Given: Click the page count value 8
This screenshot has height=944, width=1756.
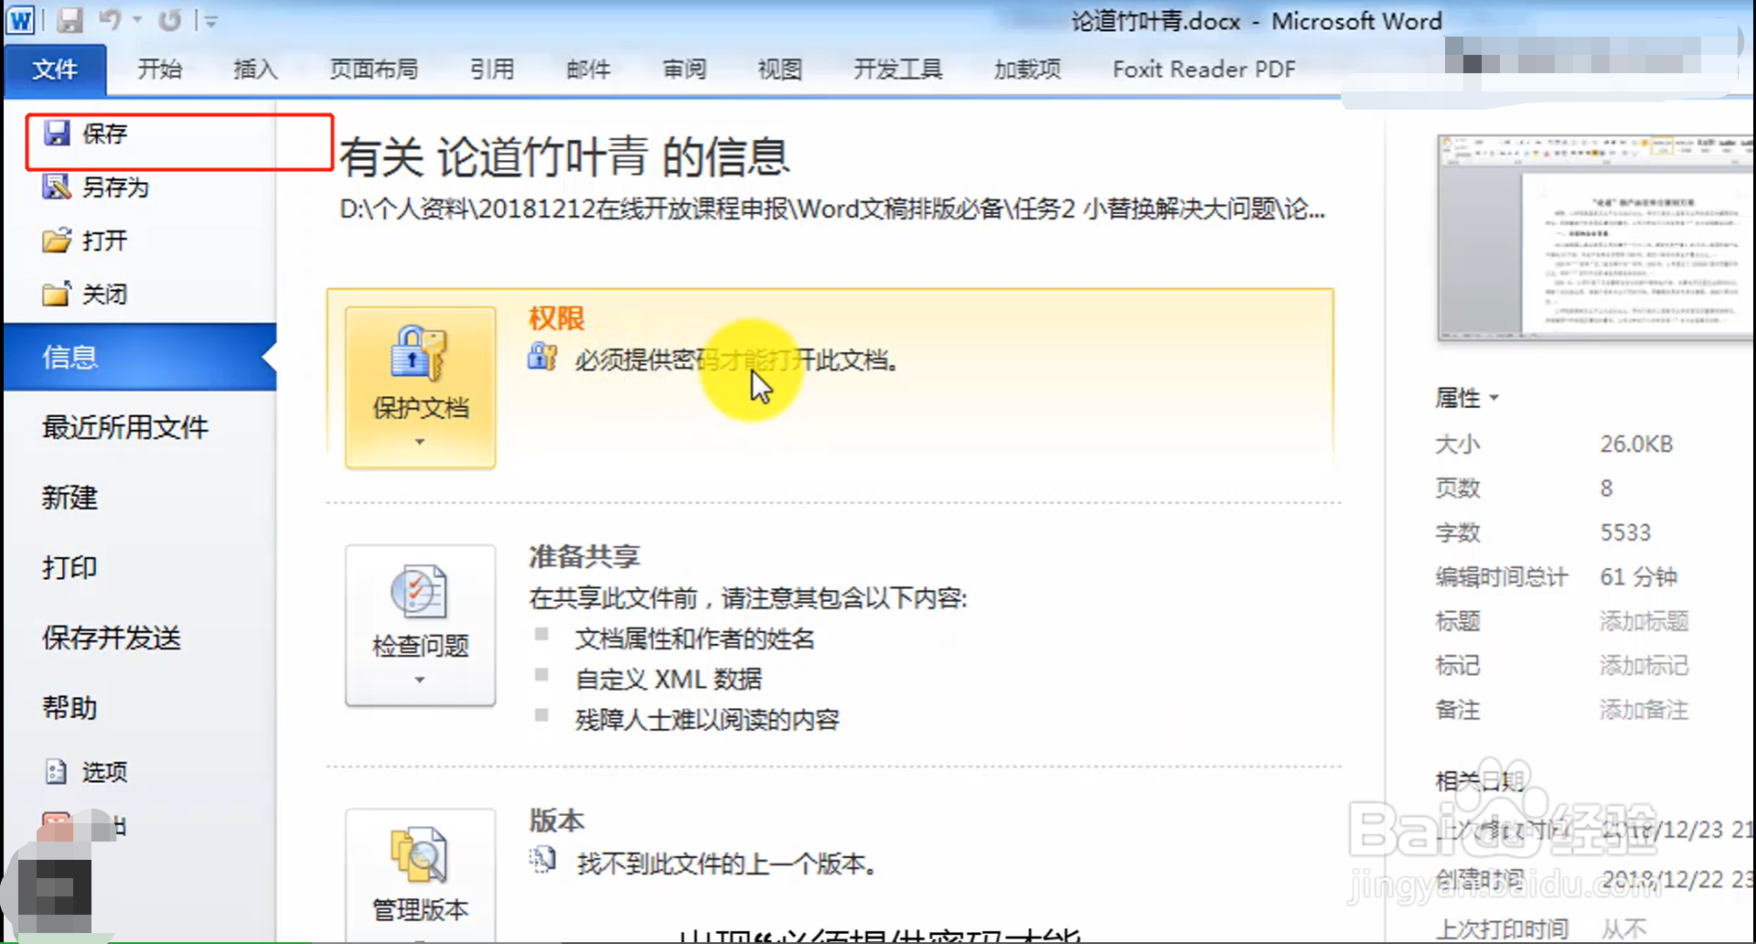Looking at the screenshot, I should [1606, 488].
